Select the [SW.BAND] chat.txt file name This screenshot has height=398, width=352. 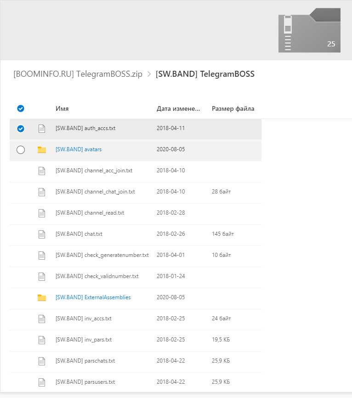(x=79, y=234)
